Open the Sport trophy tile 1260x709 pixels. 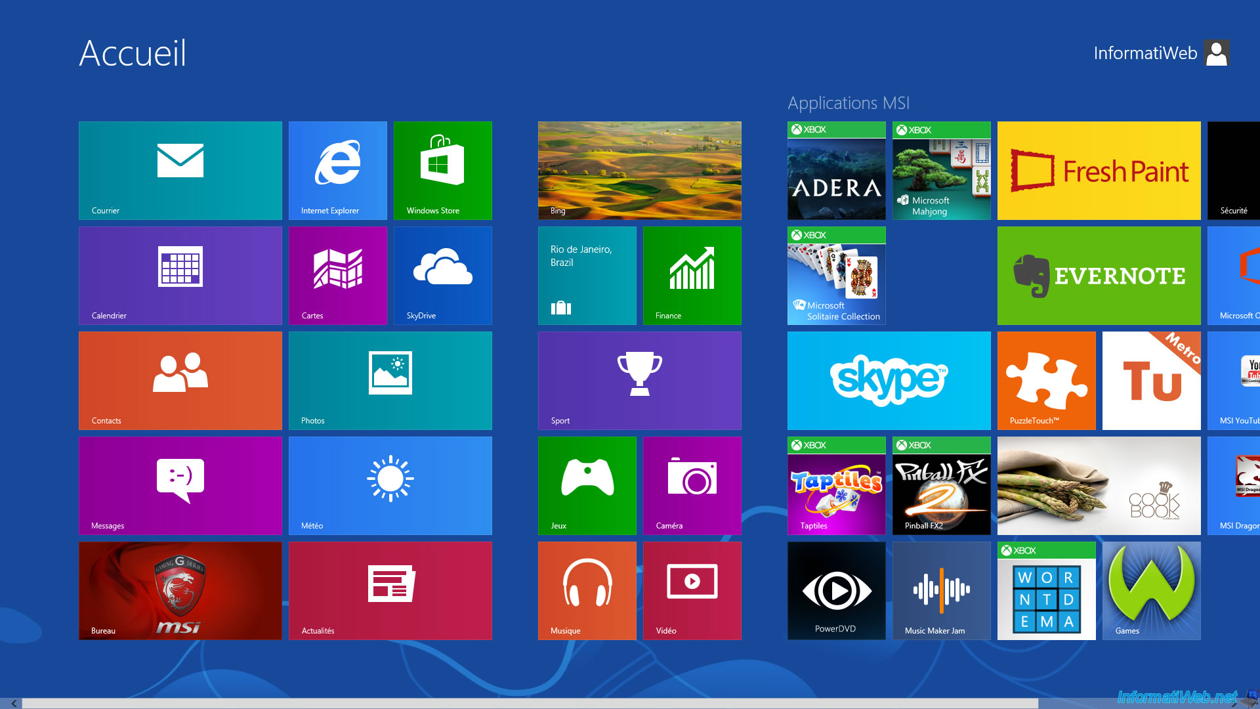[640, 381]
